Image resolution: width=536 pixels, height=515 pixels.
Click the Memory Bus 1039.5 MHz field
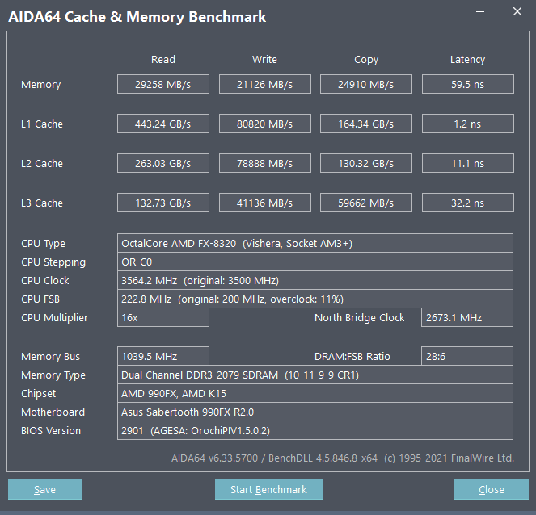pyautogui.click(x=163, y=356)
